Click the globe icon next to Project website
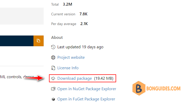196x105 pixels. [53, 57]
